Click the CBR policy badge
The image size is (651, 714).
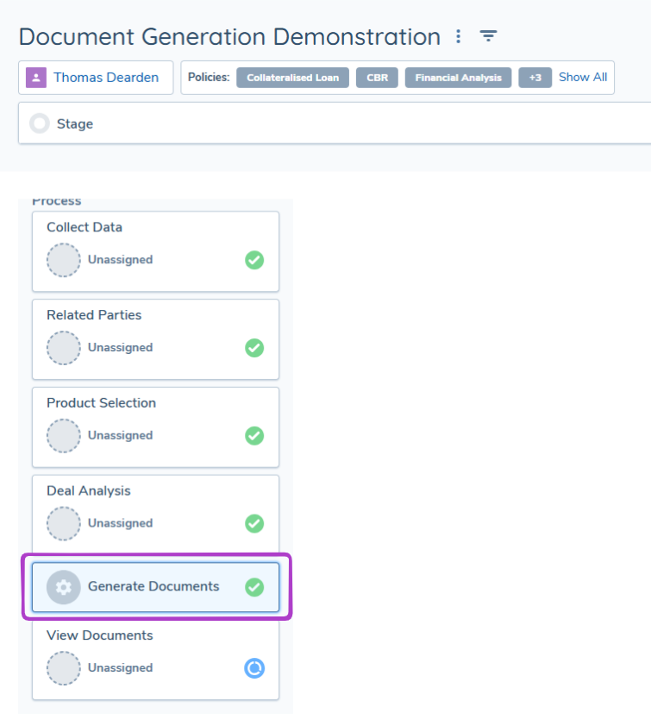377,77
